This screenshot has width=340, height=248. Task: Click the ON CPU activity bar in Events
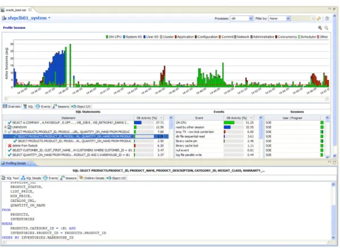tap(229, 123)
